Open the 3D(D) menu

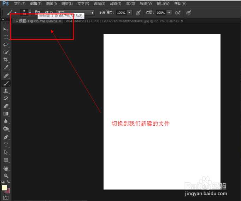(x=130, y=4)
